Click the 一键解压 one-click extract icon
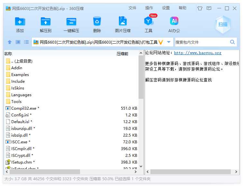Screen dimensions: 243x186 click(x=71, y=21)
